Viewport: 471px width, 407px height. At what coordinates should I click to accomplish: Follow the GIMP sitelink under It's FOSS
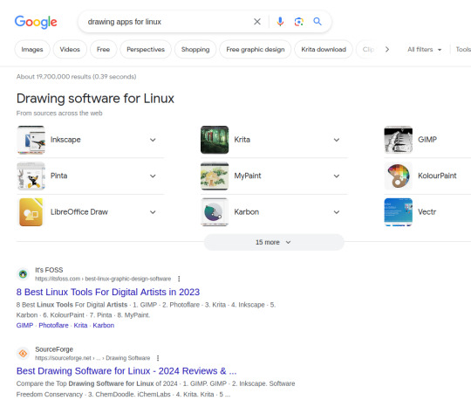(x=24, y=326)
